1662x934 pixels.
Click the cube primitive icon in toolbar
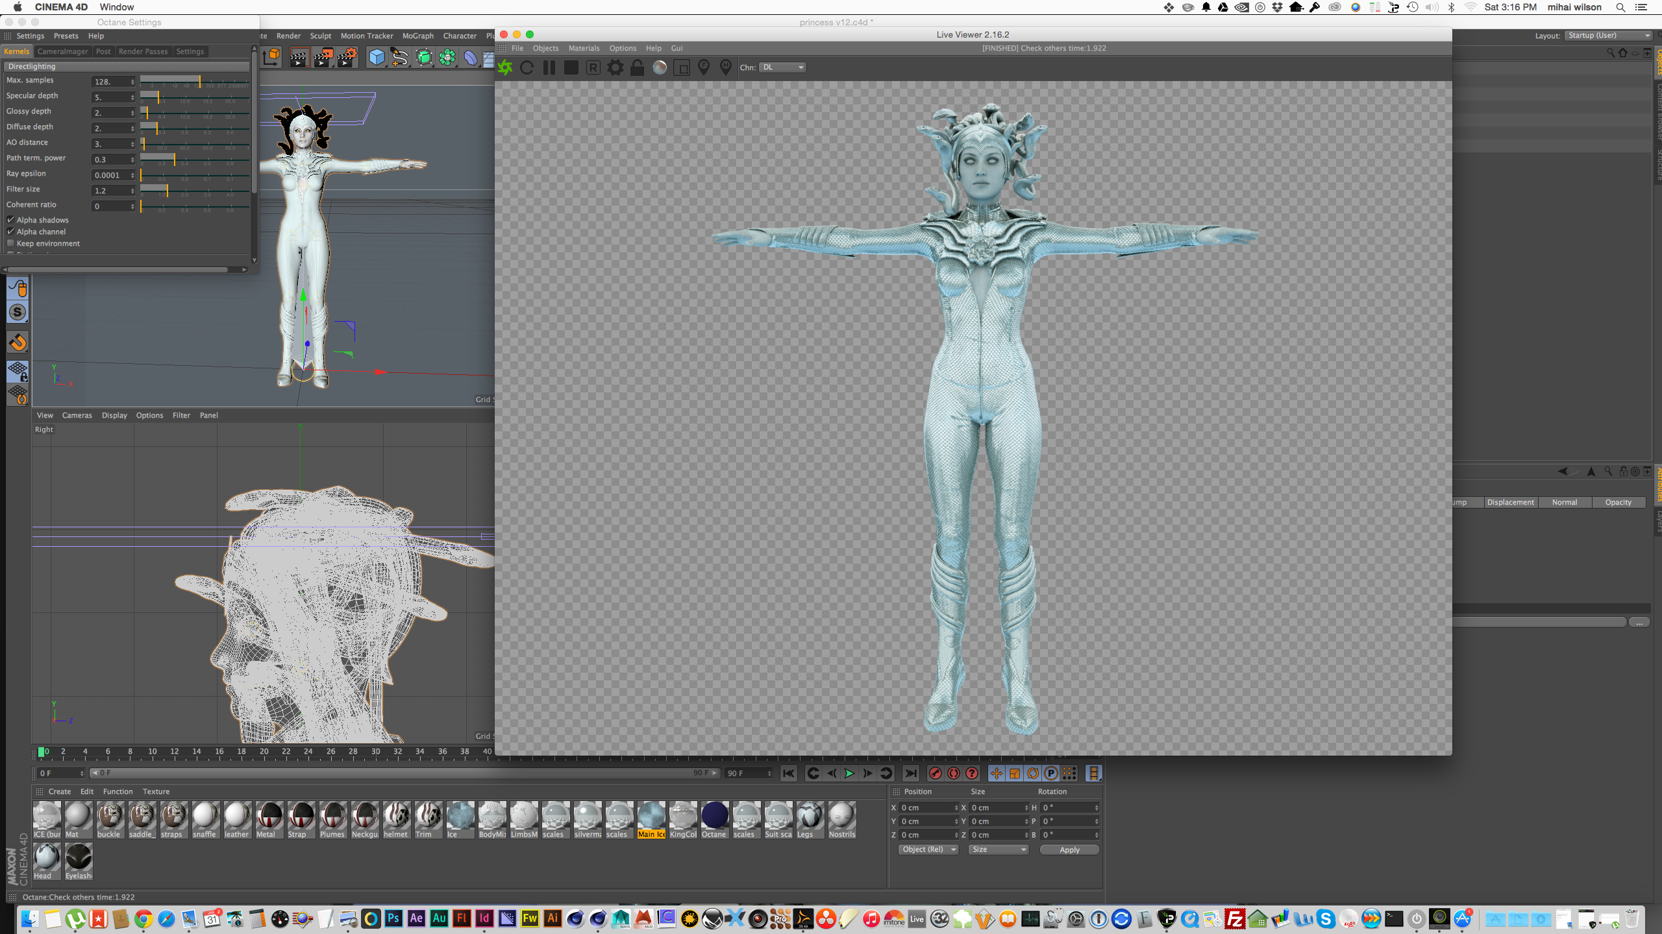(x=377, y=58)
